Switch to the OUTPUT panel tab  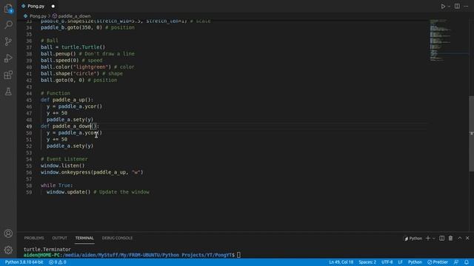tap(59, 238)
